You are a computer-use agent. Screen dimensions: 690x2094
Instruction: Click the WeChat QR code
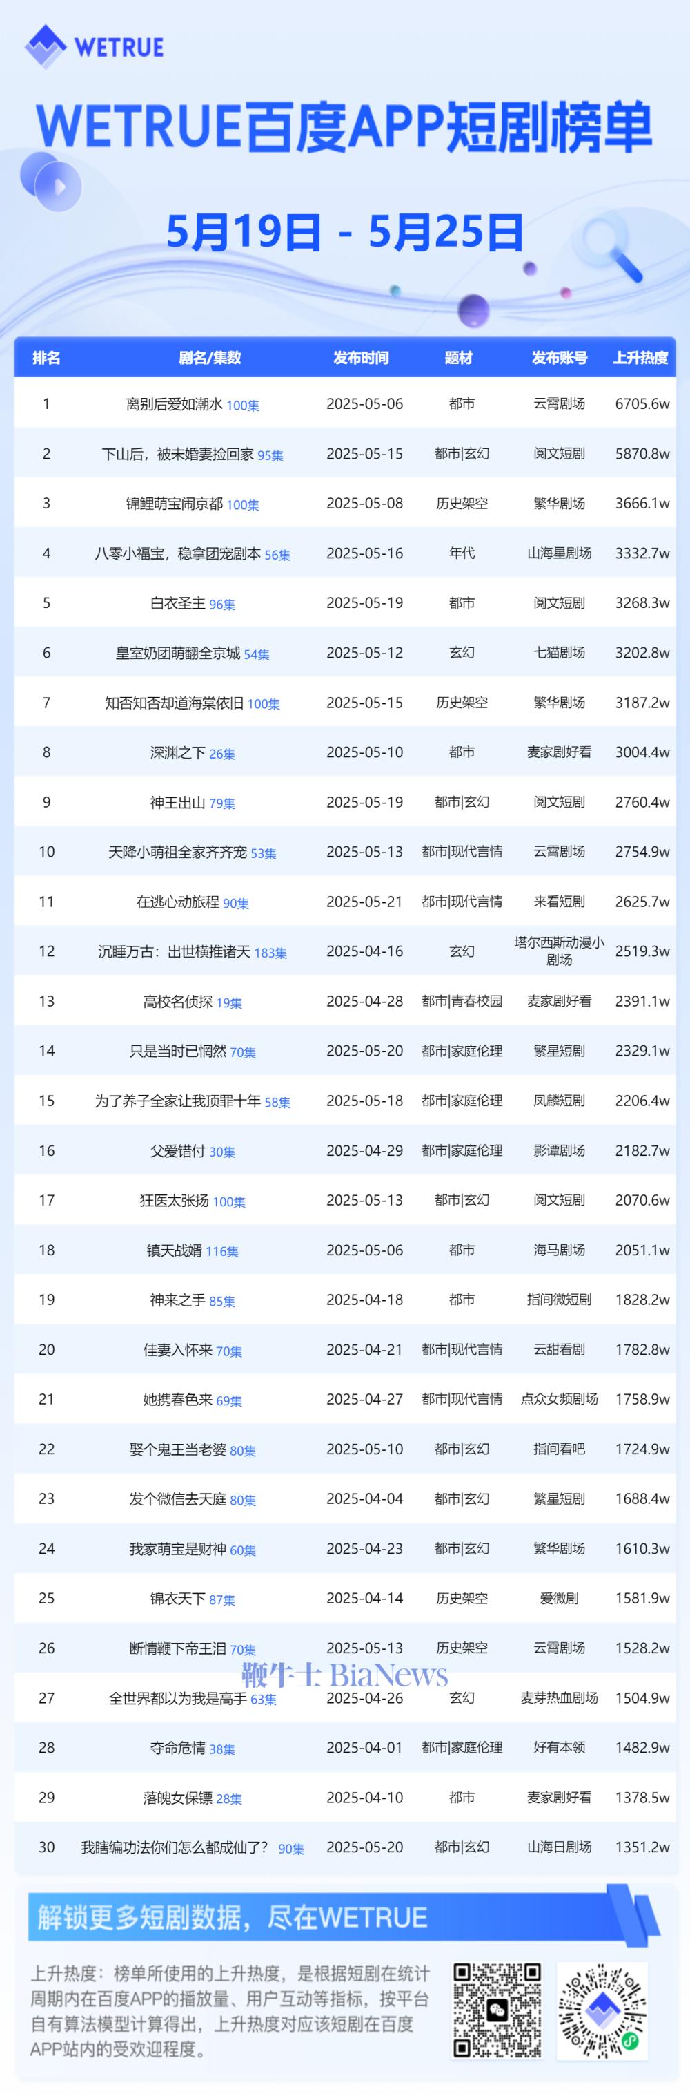(x=496, y=2010)
